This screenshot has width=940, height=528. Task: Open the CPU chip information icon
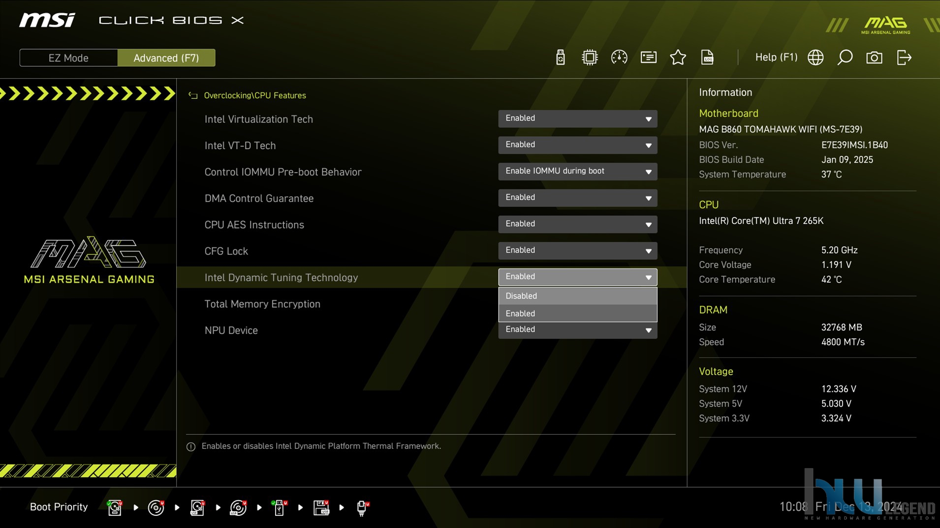pyautogui.click(x=589, y=58)
